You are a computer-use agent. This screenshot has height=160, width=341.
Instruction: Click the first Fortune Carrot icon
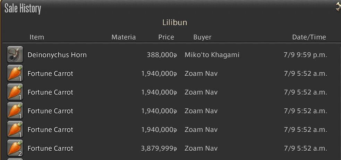point(15,73)
